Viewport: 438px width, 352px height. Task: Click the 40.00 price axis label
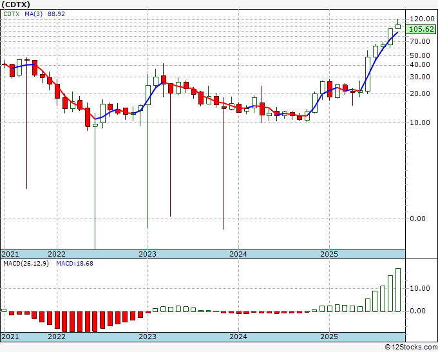tap(420, 64)
